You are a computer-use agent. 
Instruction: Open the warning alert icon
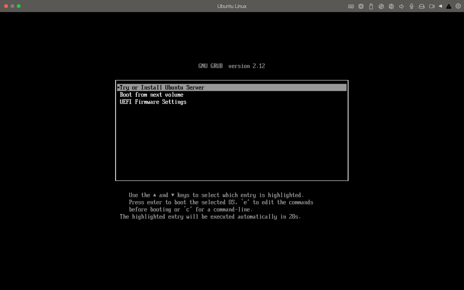coord(449,6)
